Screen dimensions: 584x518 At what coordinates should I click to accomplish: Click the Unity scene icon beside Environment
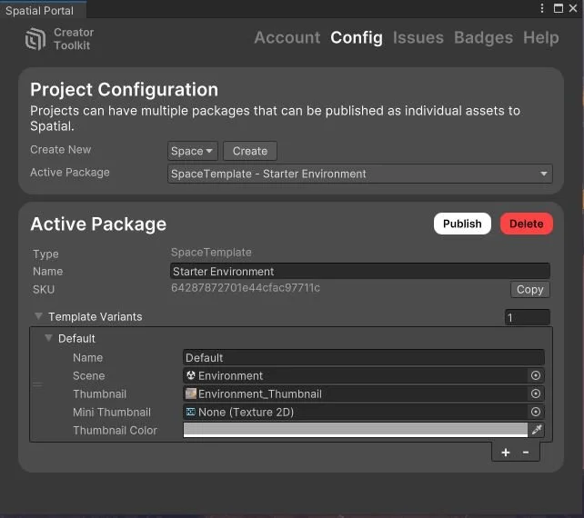(x=191, y=375)
